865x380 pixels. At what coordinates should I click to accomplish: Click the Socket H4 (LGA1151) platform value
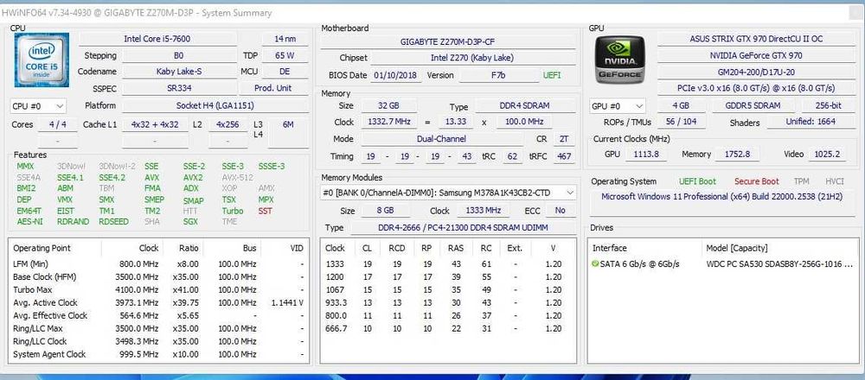click(215, 105)
